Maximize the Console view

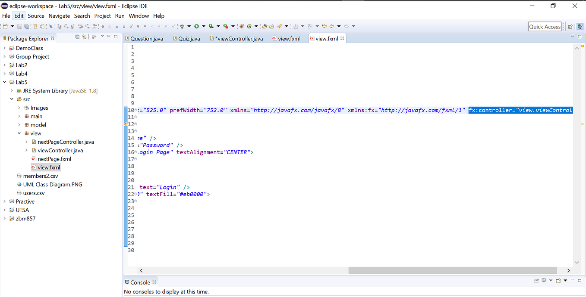pyautogui.click(x=580, y=280)
